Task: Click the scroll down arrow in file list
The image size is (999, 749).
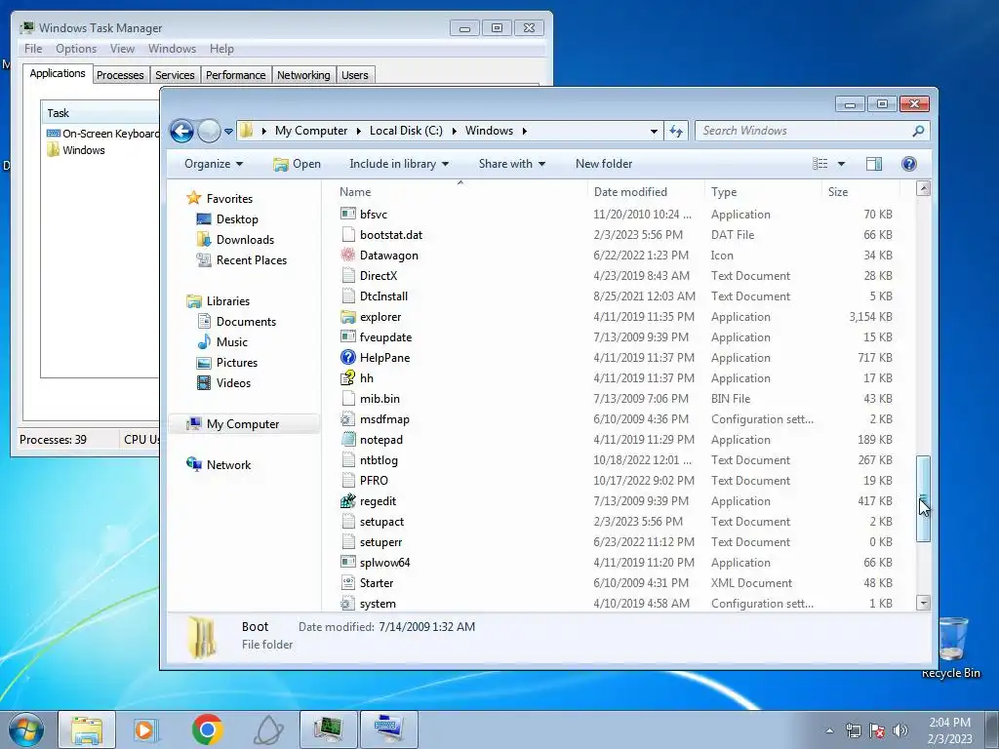Action: 923,603
